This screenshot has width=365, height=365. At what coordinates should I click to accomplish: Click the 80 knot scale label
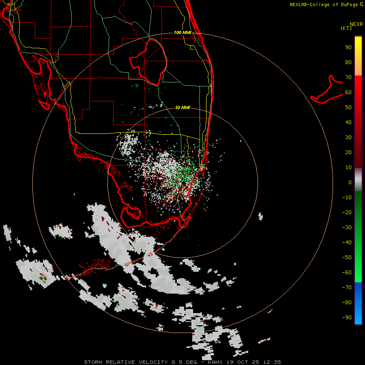(348, 62)
